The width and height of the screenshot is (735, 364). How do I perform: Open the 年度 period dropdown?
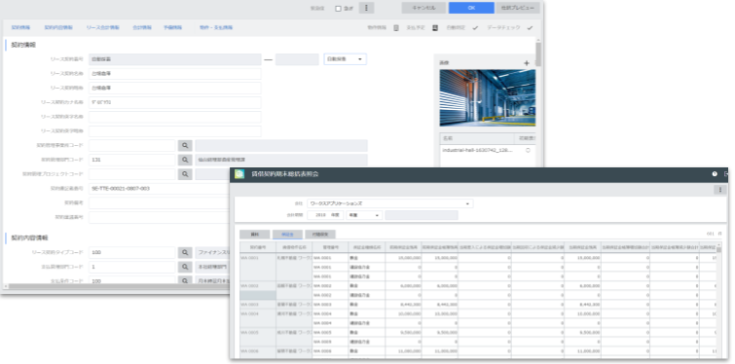coord(364,215)
